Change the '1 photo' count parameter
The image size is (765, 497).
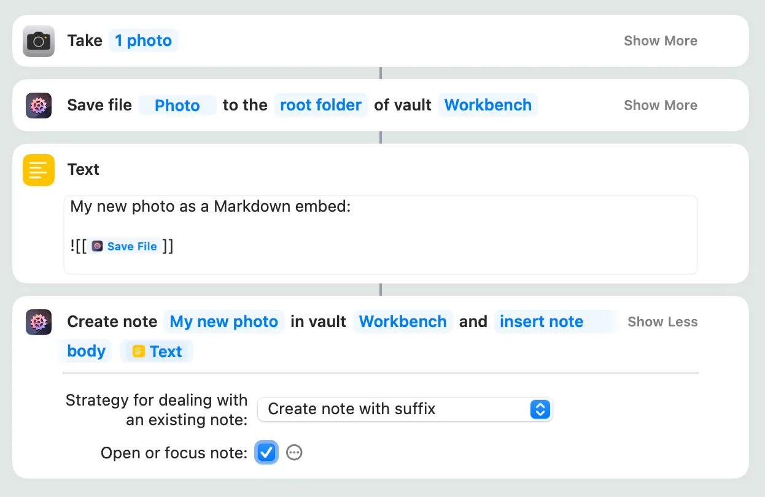(143, 41)
